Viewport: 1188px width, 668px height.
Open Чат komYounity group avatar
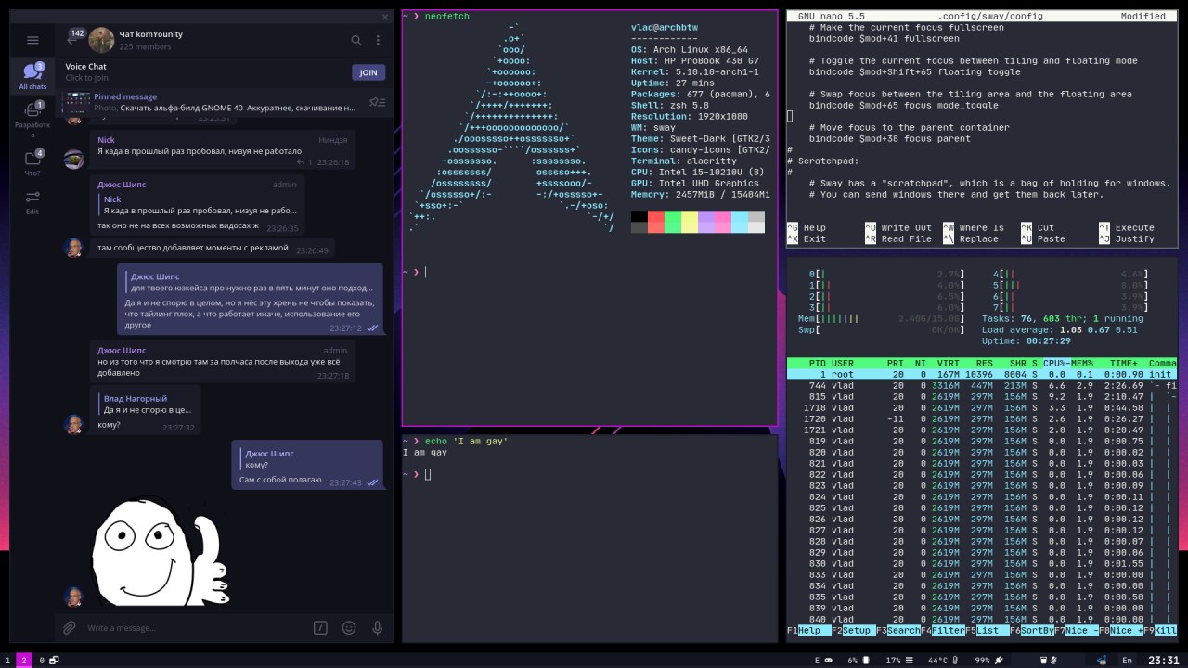click(101, 40)
